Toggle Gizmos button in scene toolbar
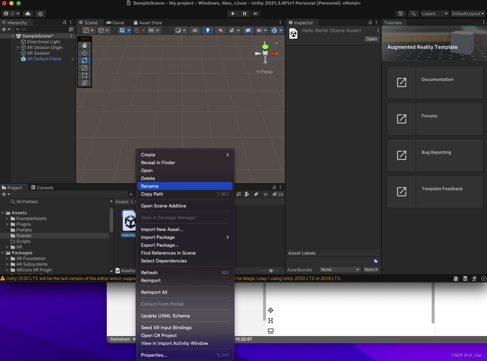The image size is (487, 361). pos(274,30)
